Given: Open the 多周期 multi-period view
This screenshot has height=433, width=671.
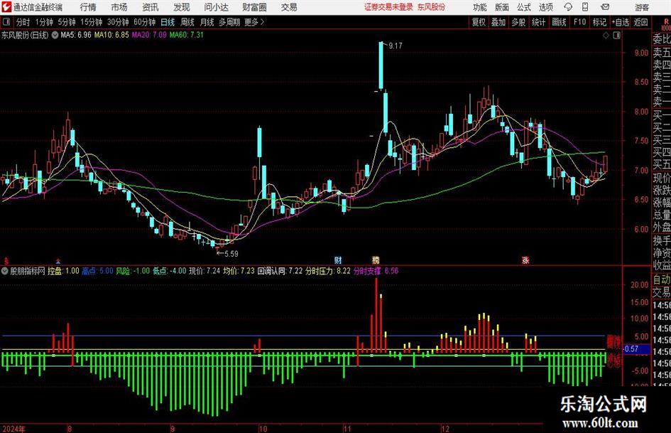Looking at the screenshot, I should point(229,22).
